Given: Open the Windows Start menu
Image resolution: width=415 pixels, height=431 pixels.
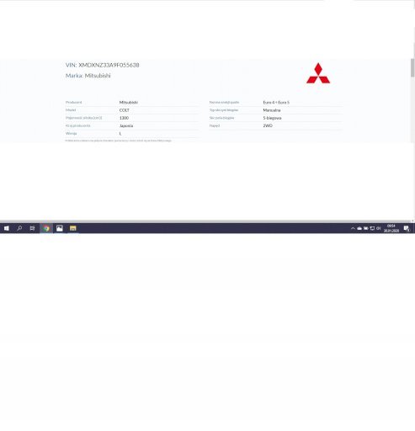Looking at the screenshot, I should (6, 228).
